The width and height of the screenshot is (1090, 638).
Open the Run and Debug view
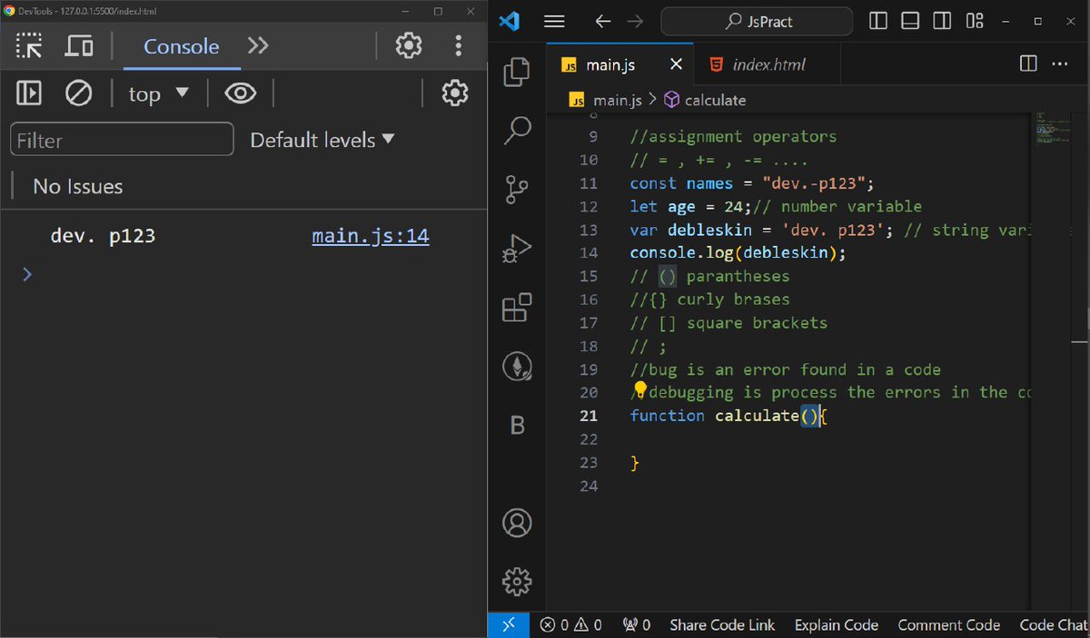(x=517, y=249)
